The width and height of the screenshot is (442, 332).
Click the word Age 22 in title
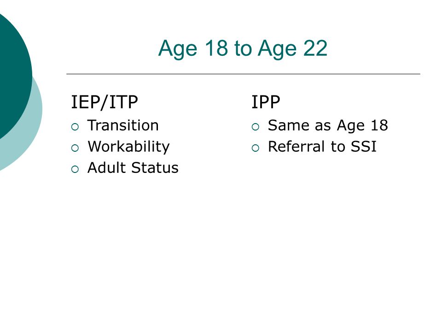(293, 48)
